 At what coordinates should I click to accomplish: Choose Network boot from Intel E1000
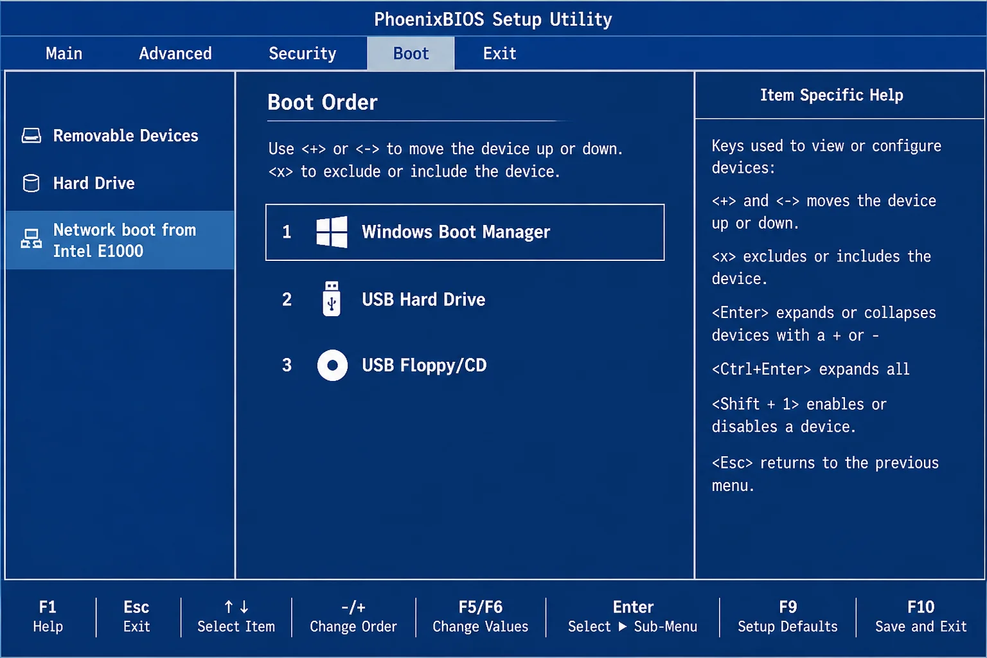click(120, 240)
